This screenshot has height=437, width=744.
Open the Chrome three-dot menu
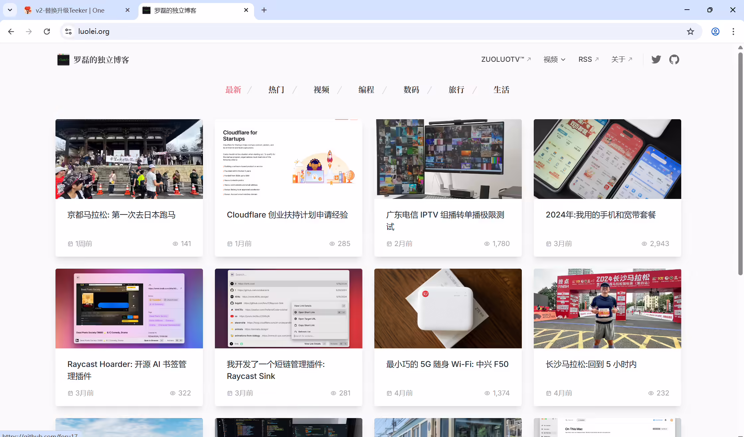coord(733,32)
